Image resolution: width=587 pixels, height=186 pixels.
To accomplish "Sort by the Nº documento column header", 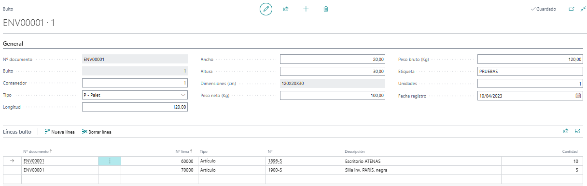I will 37,151.
